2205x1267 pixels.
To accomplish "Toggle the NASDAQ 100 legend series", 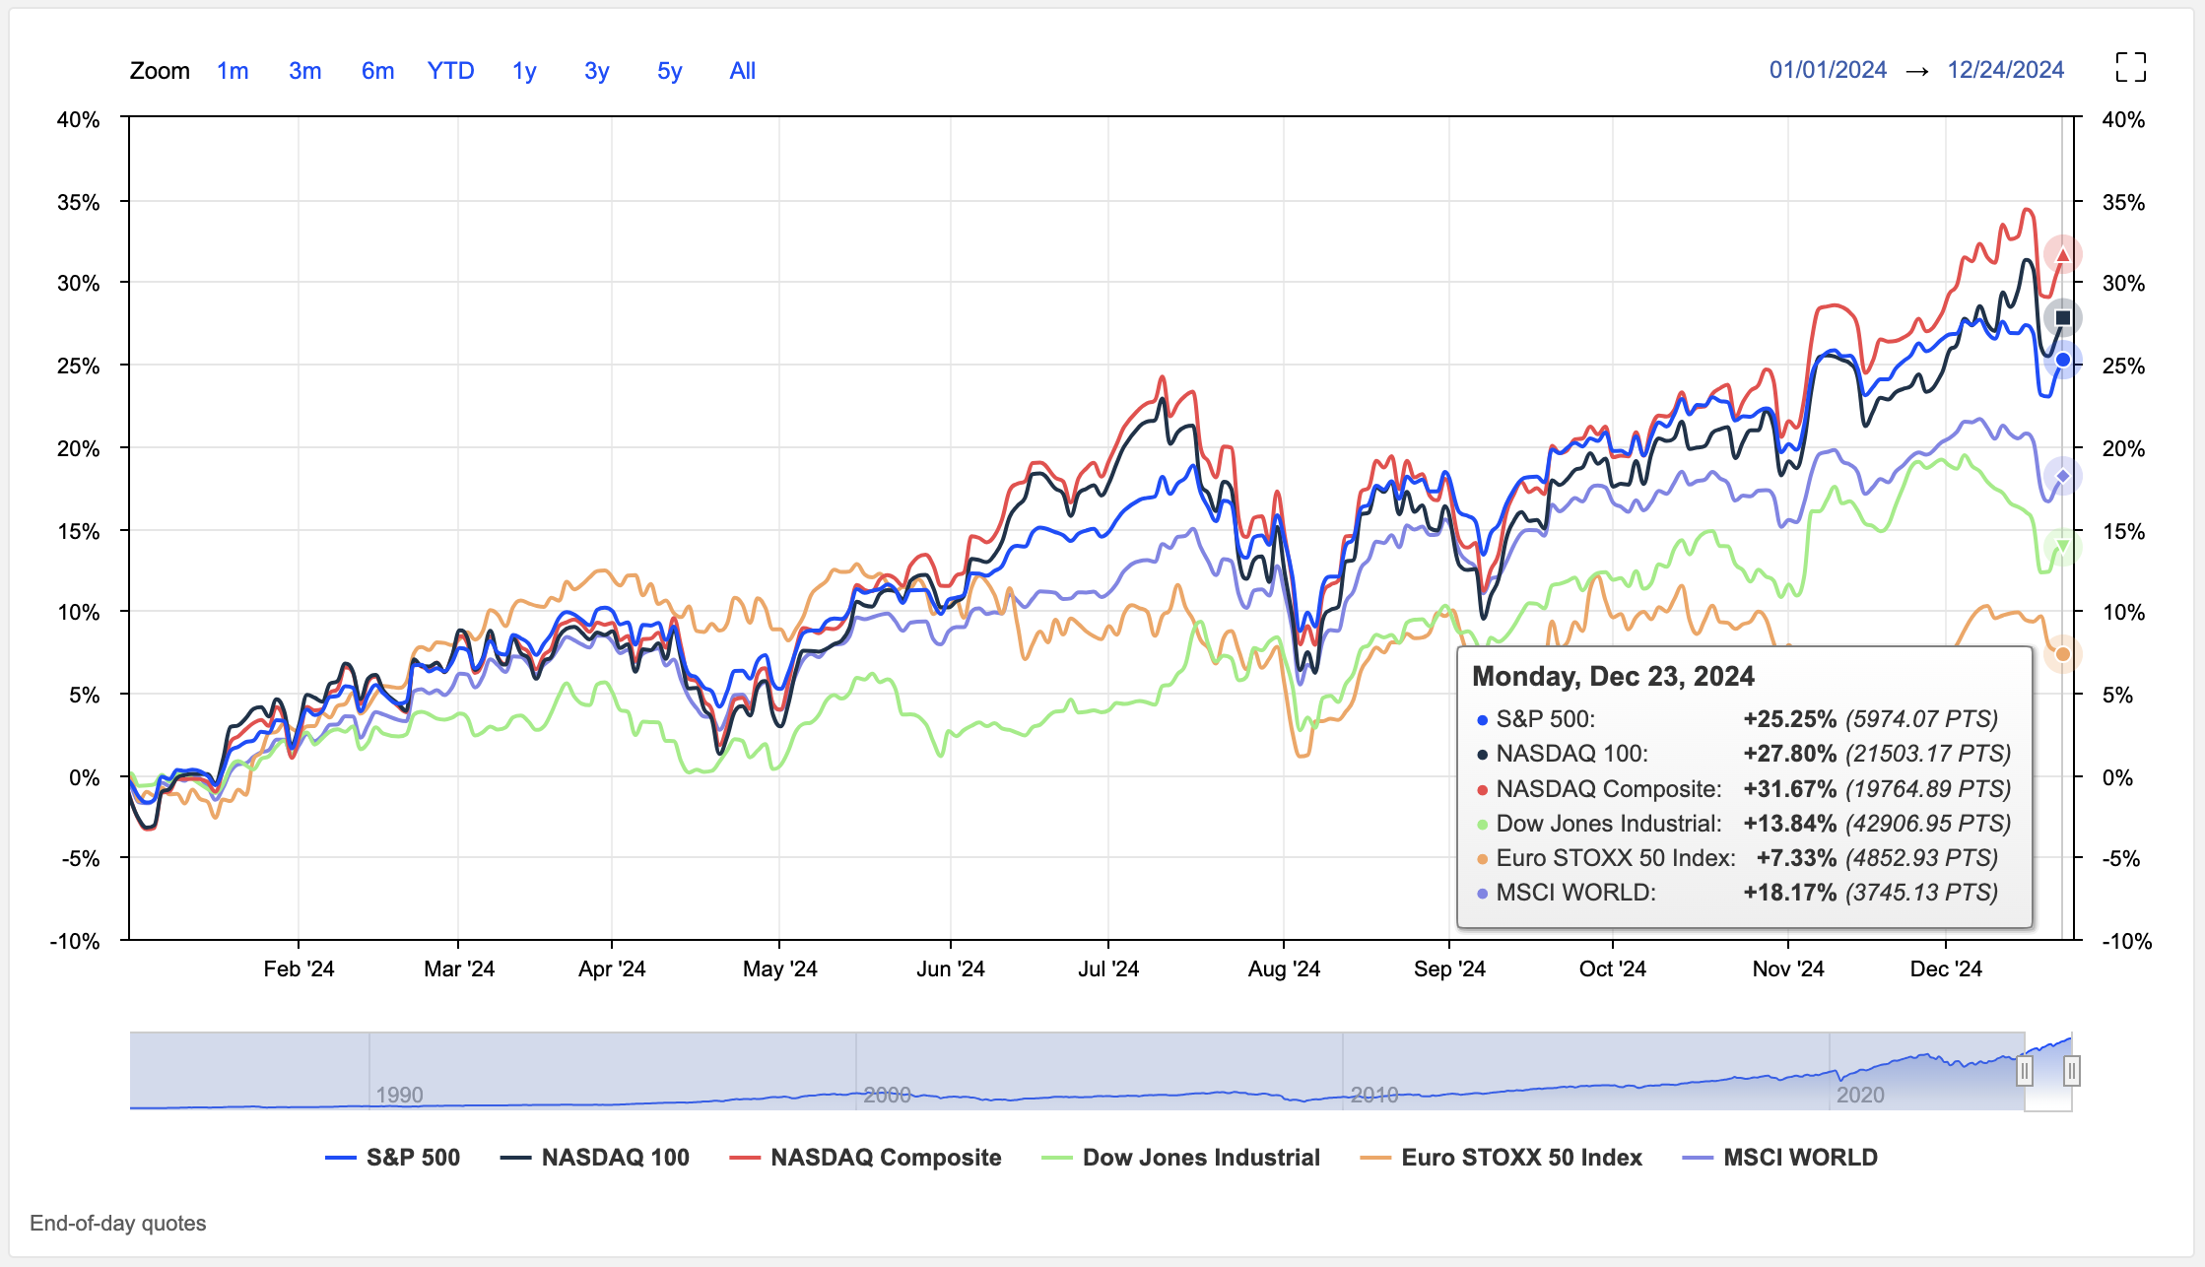I will pyautogui.click(x=595, y=1158).
